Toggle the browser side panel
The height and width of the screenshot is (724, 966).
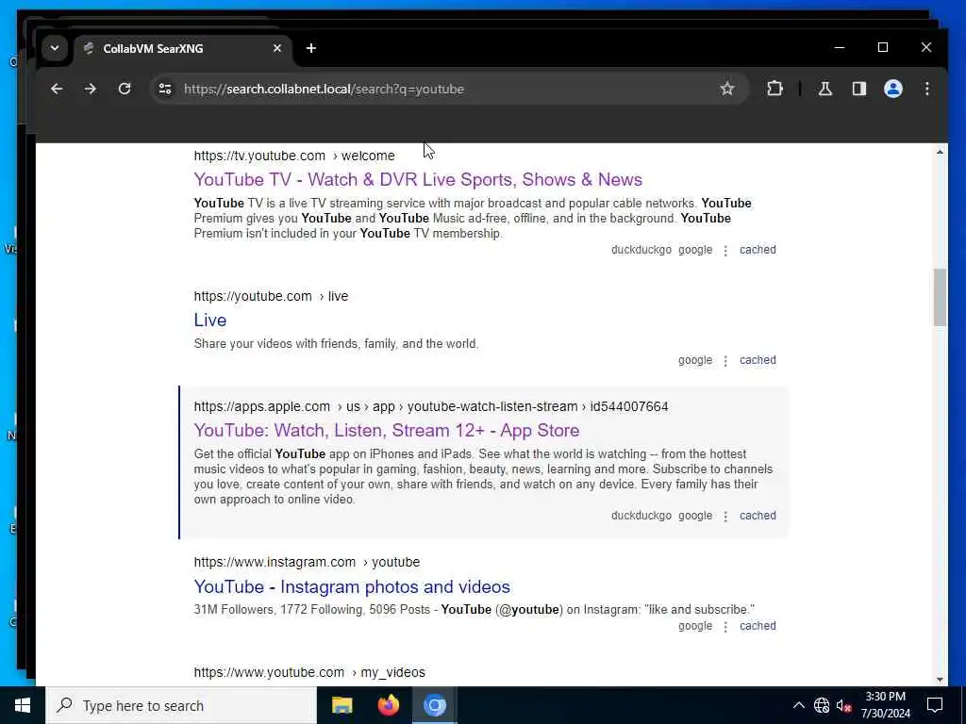tap(858, 89)
